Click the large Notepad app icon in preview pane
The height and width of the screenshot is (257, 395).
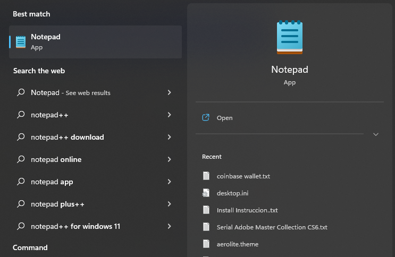coord(290,37)
